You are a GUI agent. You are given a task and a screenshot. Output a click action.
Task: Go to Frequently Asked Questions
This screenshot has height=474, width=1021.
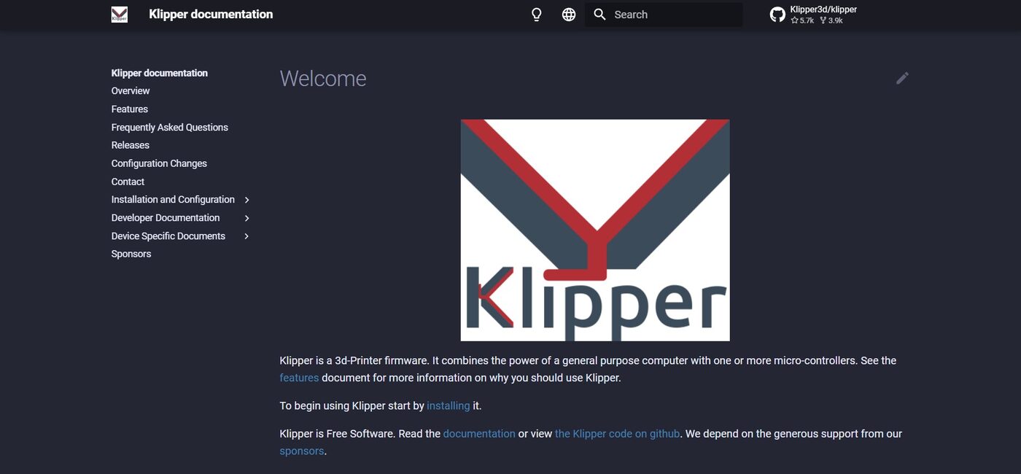click(x=170, y=128)
